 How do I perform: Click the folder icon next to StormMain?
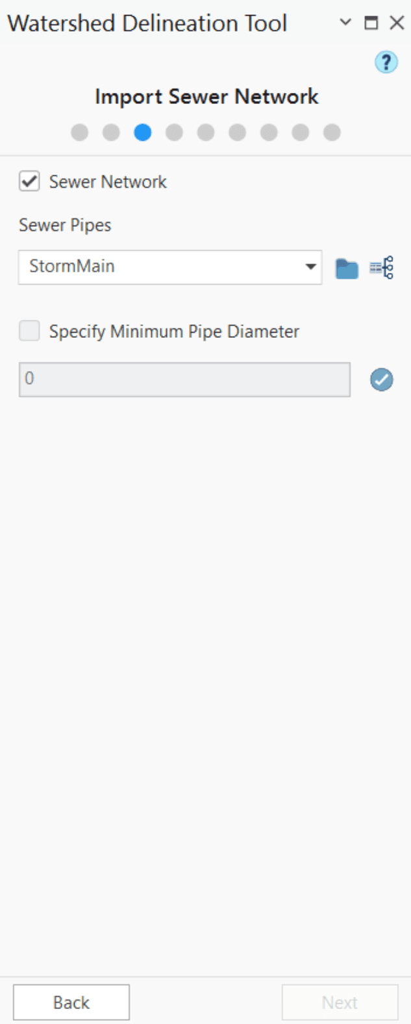[x=345, y=267]
